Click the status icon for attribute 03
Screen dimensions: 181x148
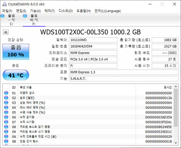point(6,103)
